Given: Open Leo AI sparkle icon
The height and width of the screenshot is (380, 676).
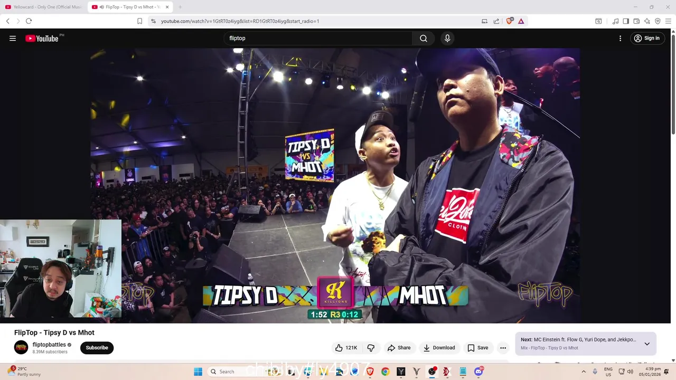Looking at the screenshot, I should [x=647, y=21].
